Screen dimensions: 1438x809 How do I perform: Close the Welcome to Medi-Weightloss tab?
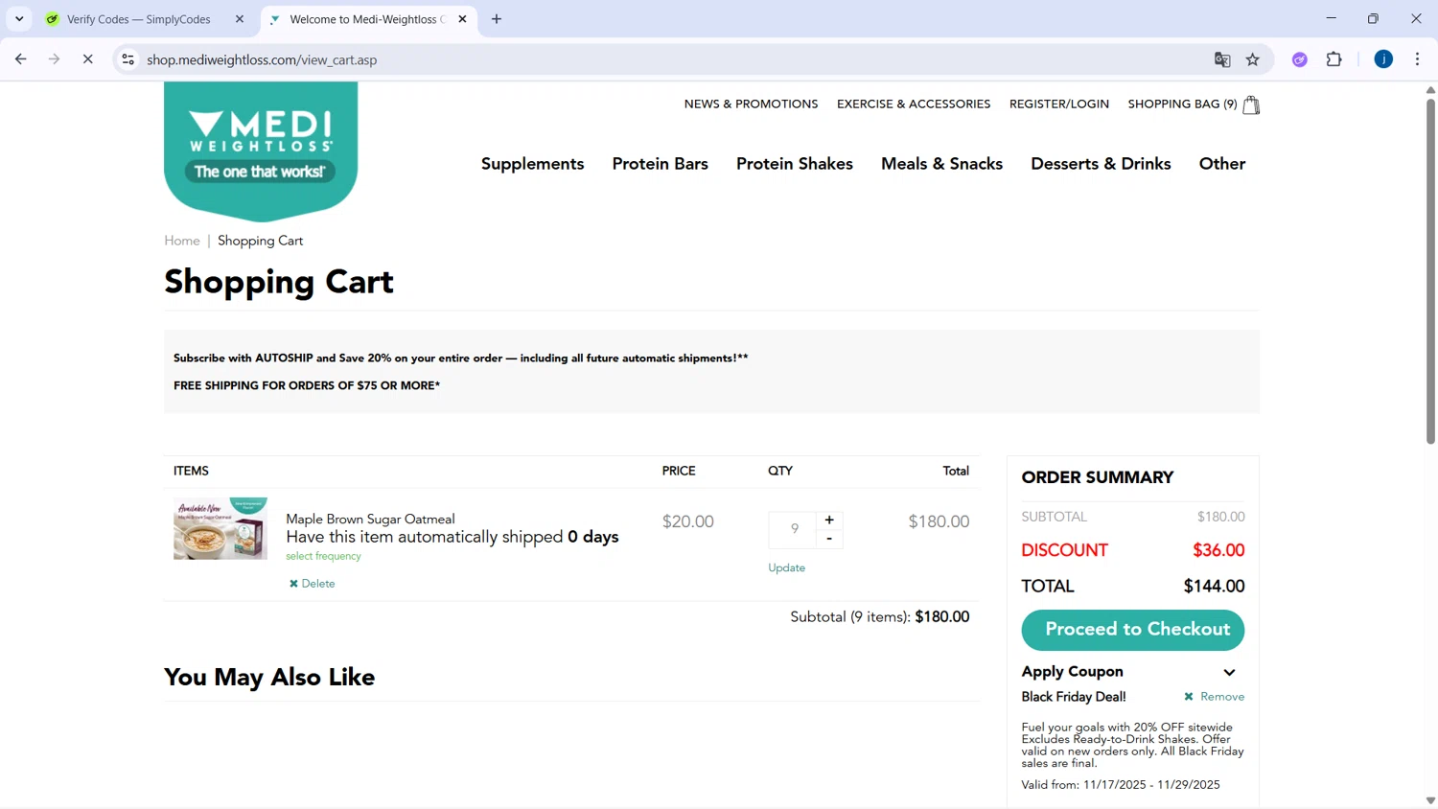[462, 19]
